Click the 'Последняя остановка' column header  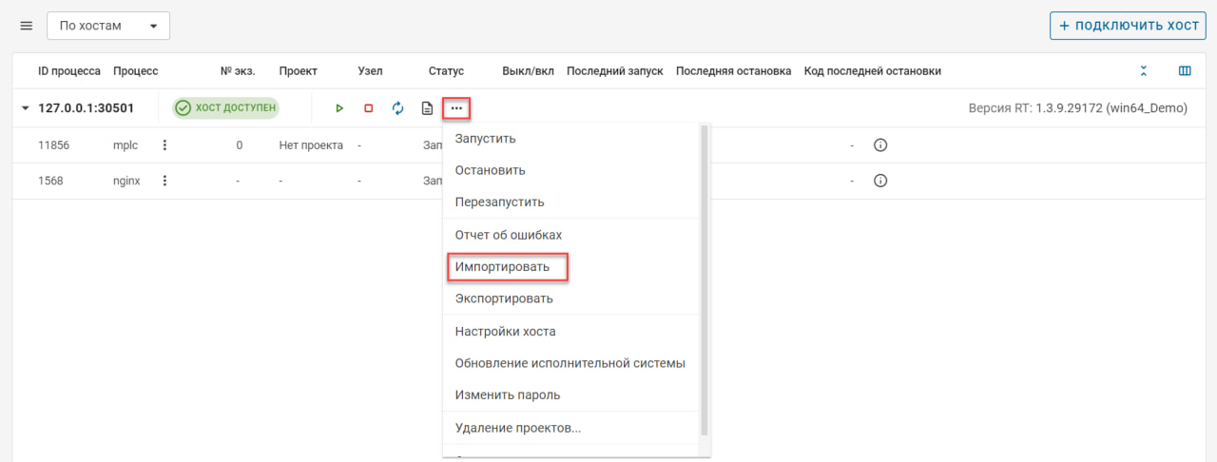pyautogui.click(x=733, y=71)
